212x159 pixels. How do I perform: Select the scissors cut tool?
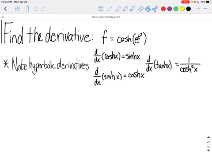[155, 9]
